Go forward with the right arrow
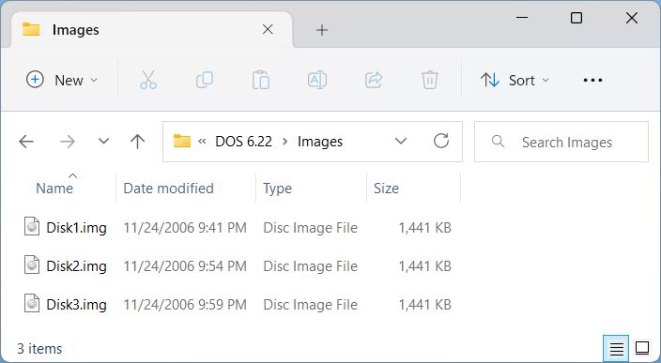Image resolution: width=661 pixels, height=363 pixels. pos(68,142)
